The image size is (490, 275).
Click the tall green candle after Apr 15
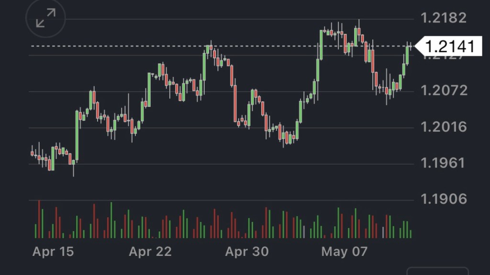click(x=77, y=135)
